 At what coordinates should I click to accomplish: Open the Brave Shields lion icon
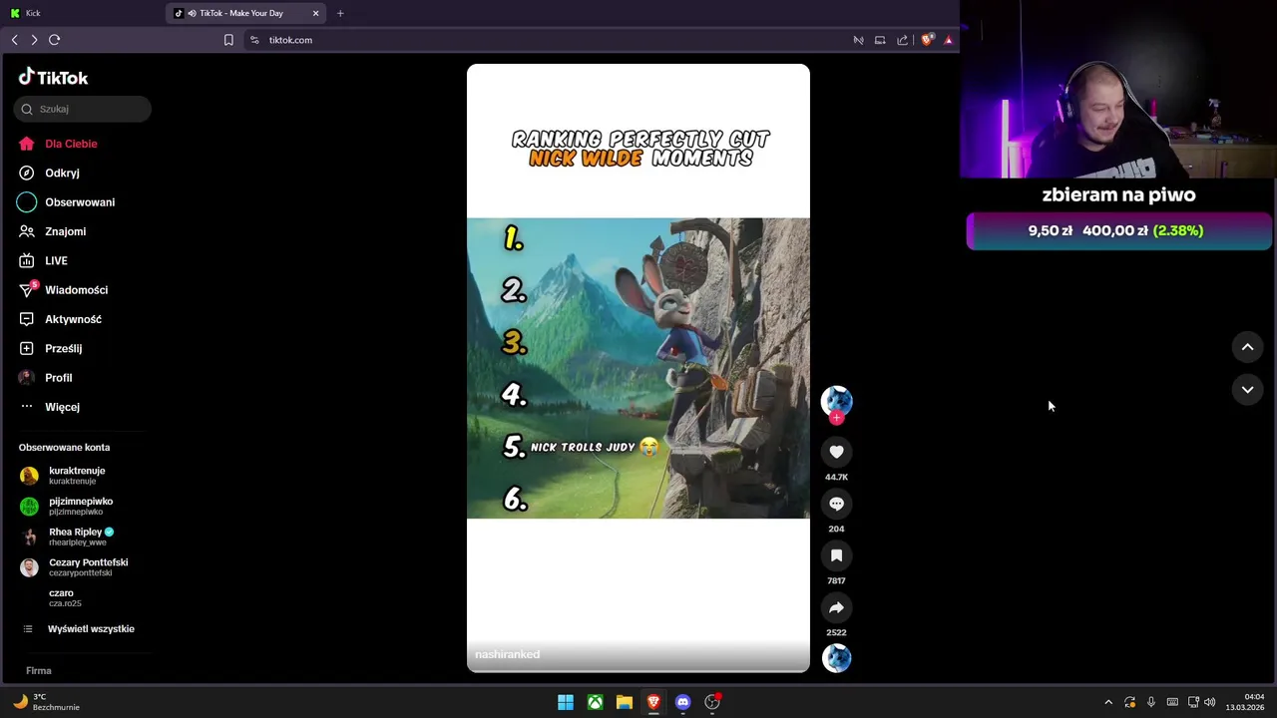(927, 40)
